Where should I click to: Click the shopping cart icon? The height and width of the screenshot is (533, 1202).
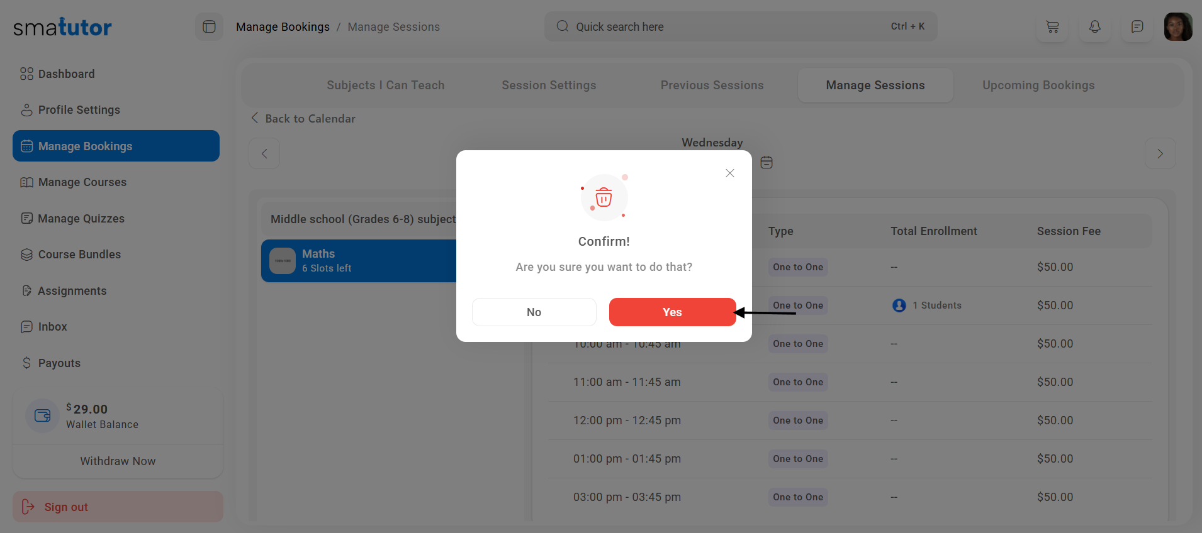[1052, 26]
